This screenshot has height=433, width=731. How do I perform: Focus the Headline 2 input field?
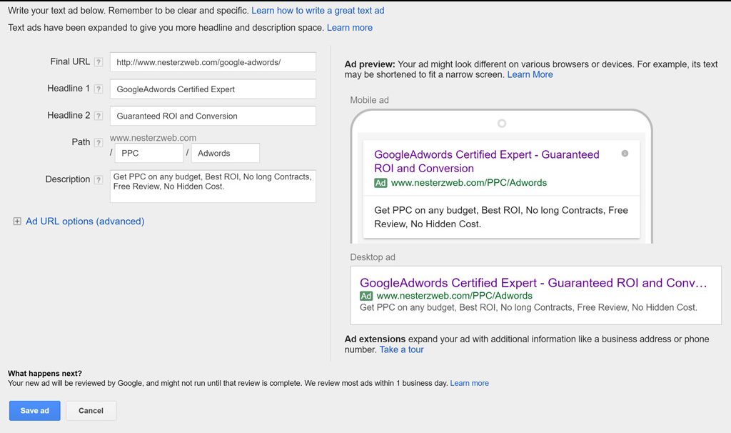(x=213, y=116)
